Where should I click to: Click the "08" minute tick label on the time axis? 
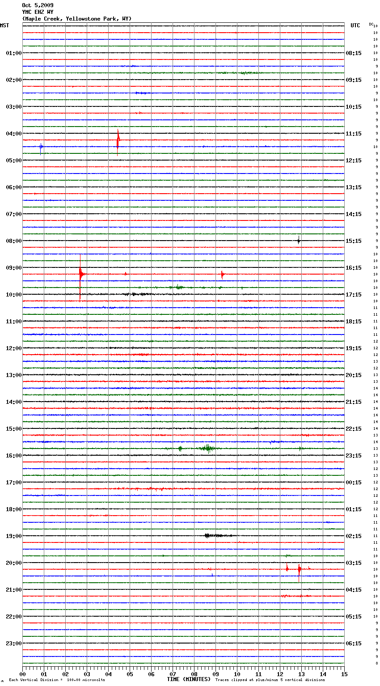click(x=194, y=674)
